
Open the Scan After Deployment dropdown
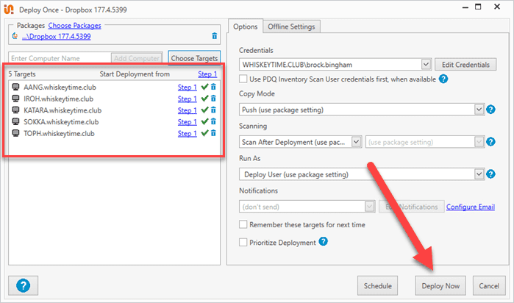pyautogui.click(x=356, y=142)
